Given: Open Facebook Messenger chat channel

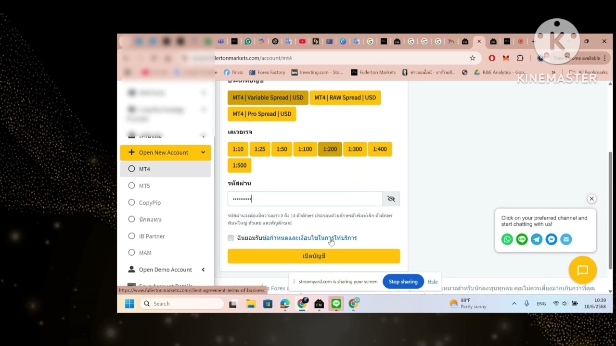Looking at the screenshot, I should pos(552,239).
